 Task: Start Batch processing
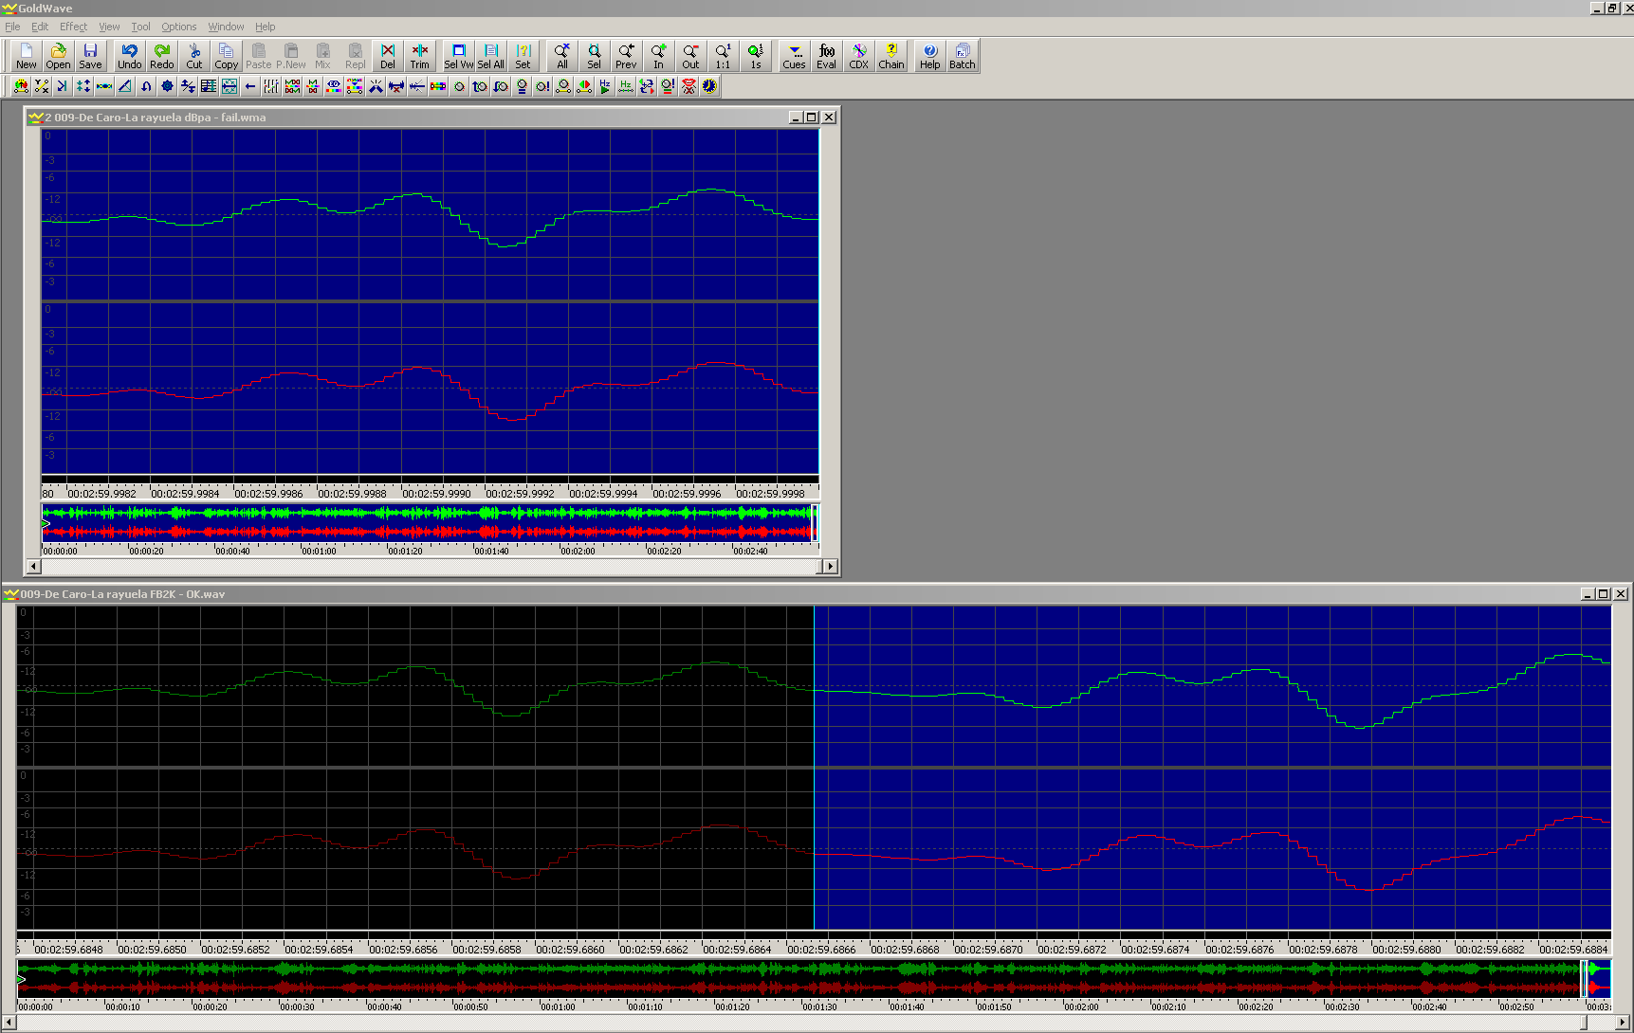point(963,56)
